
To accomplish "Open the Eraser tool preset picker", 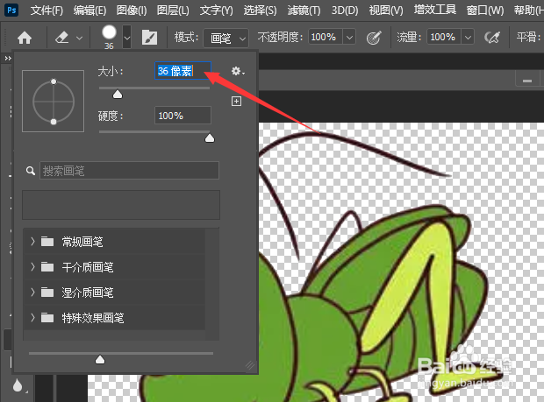I will pyautogui.click(x=62, y=38).
